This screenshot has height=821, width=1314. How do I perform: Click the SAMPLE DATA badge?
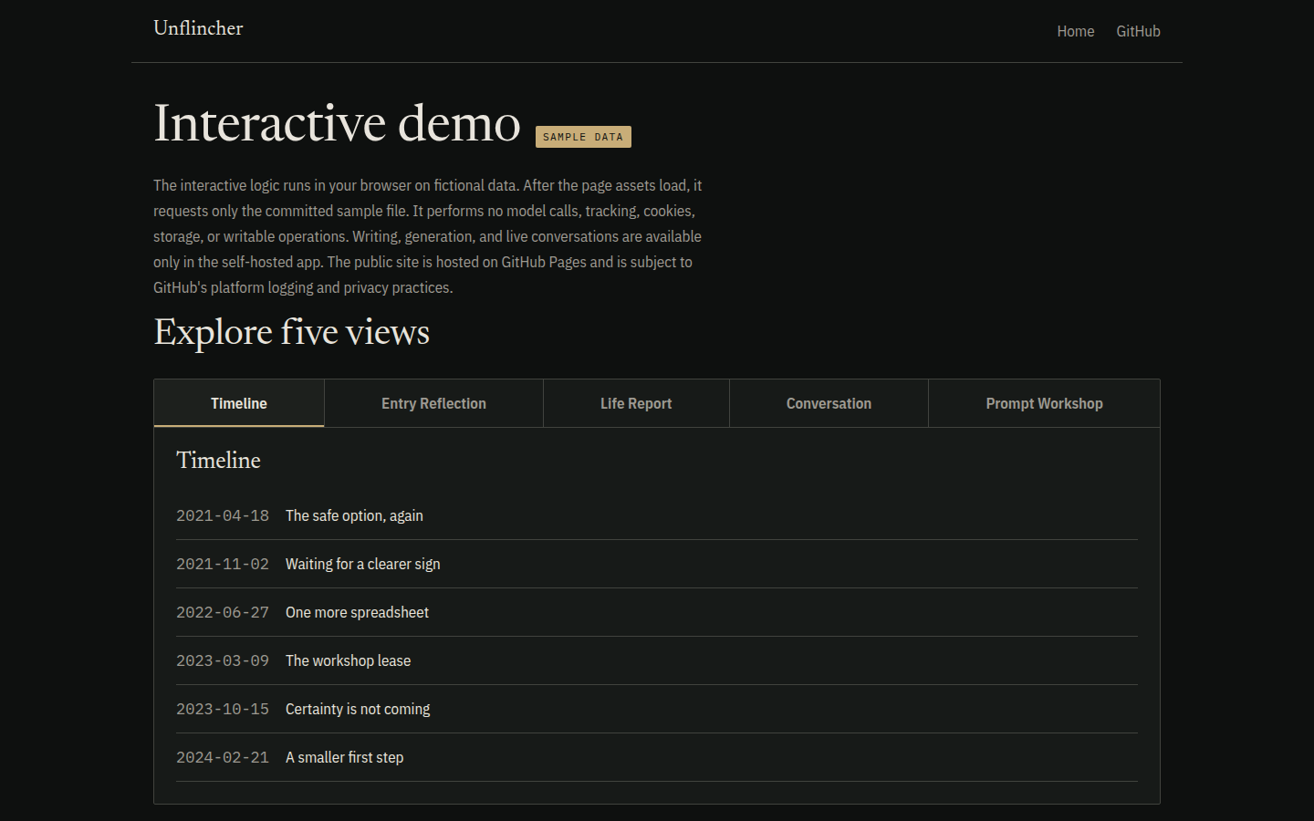583,137
